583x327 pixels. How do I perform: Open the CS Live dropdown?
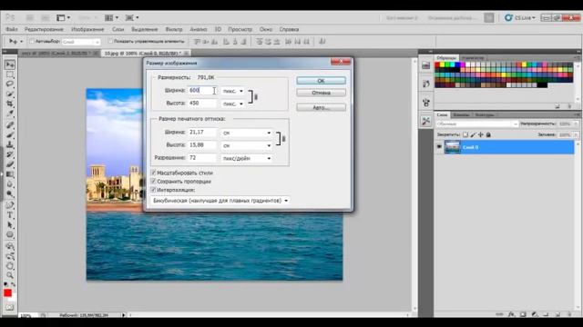coord(520,18)
